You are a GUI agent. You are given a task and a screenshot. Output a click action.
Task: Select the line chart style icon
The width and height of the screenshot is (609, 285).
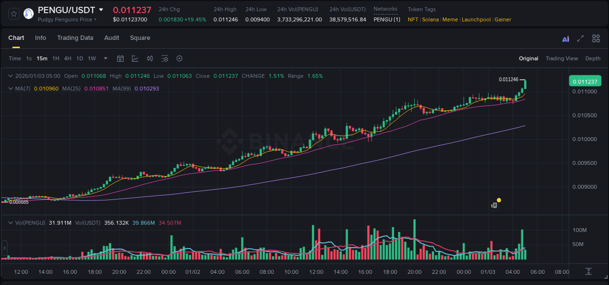point(135,58)
